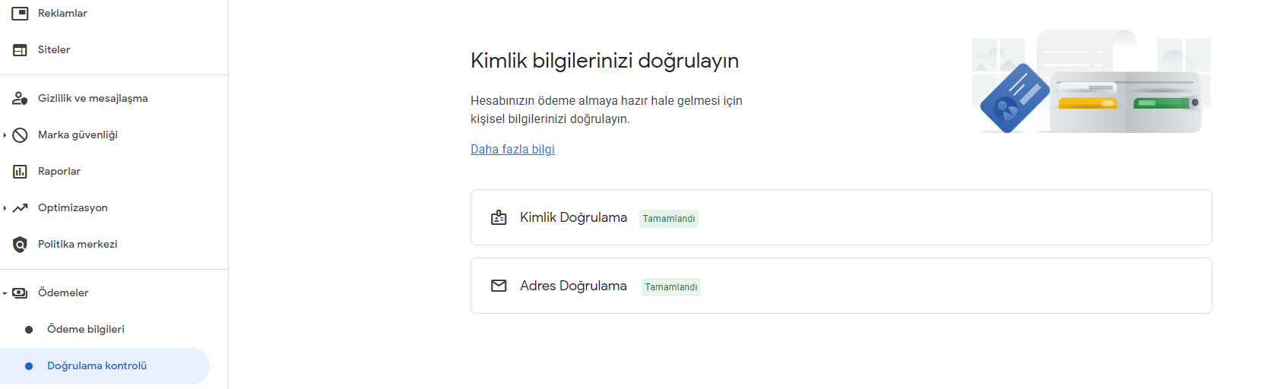The width and height of the screenshot is (1277, 389).
Task: Click the Marka güvenliği blocked-circle icon
Action: (20, 134)
